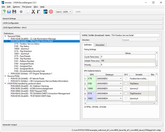Select tree item 3178 - Farebox Service Status
This screenshot has height=132, width=165.
pyautogui.click(x=27, y=44)
